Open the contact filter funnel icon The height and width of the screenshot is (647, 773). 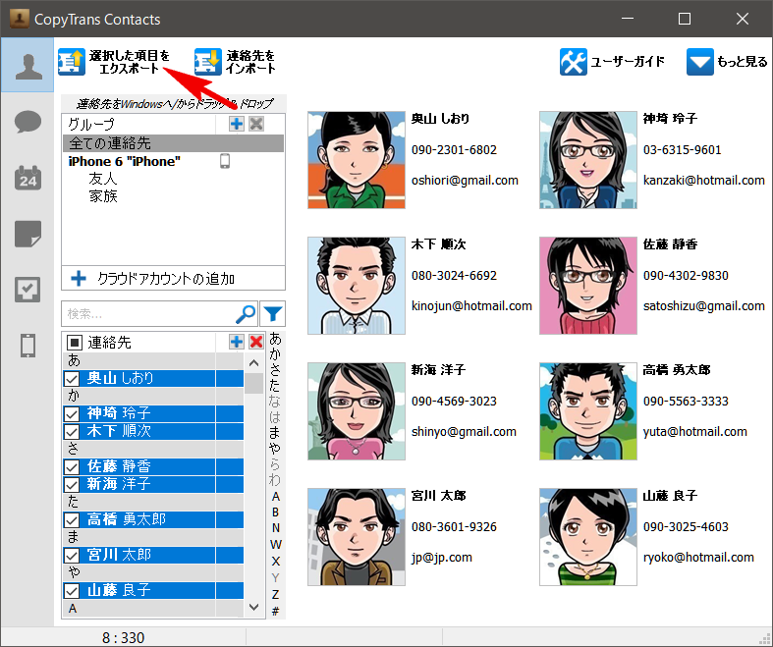click(x=273, y=314)
